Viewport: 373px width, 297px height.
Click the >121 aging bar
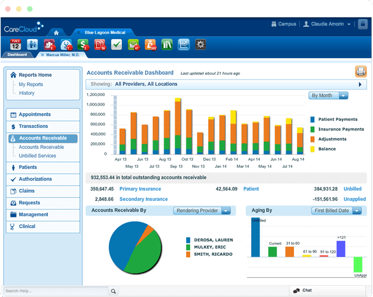pos(341,249)
